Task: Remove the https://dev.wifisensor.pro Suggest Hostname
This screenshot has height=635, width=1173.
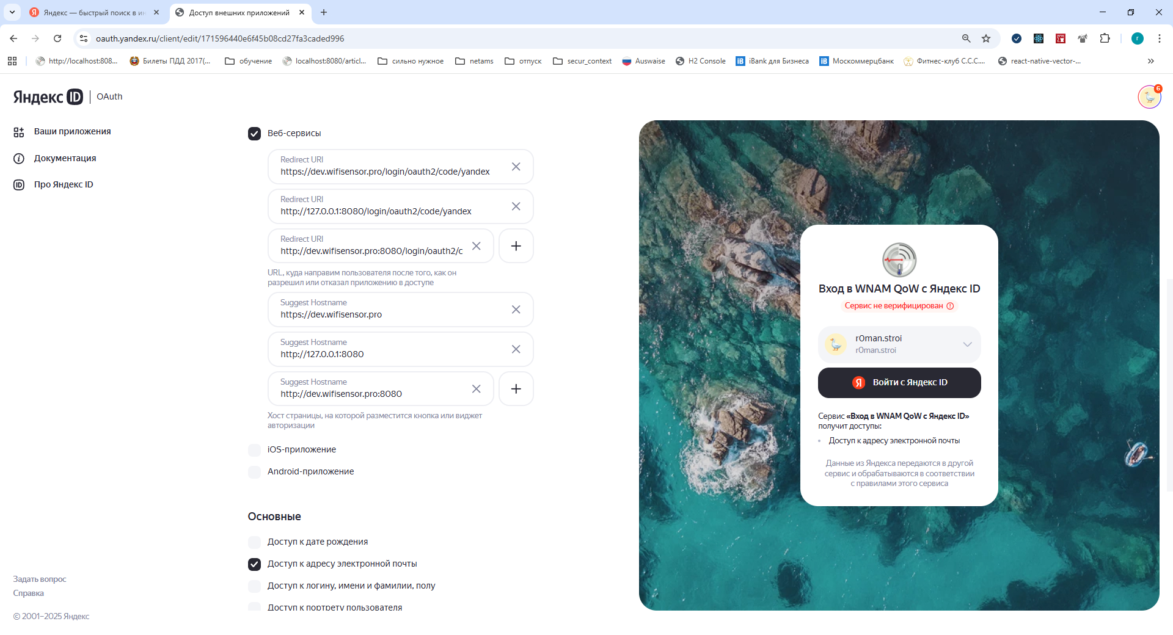Action: point(516,310)
